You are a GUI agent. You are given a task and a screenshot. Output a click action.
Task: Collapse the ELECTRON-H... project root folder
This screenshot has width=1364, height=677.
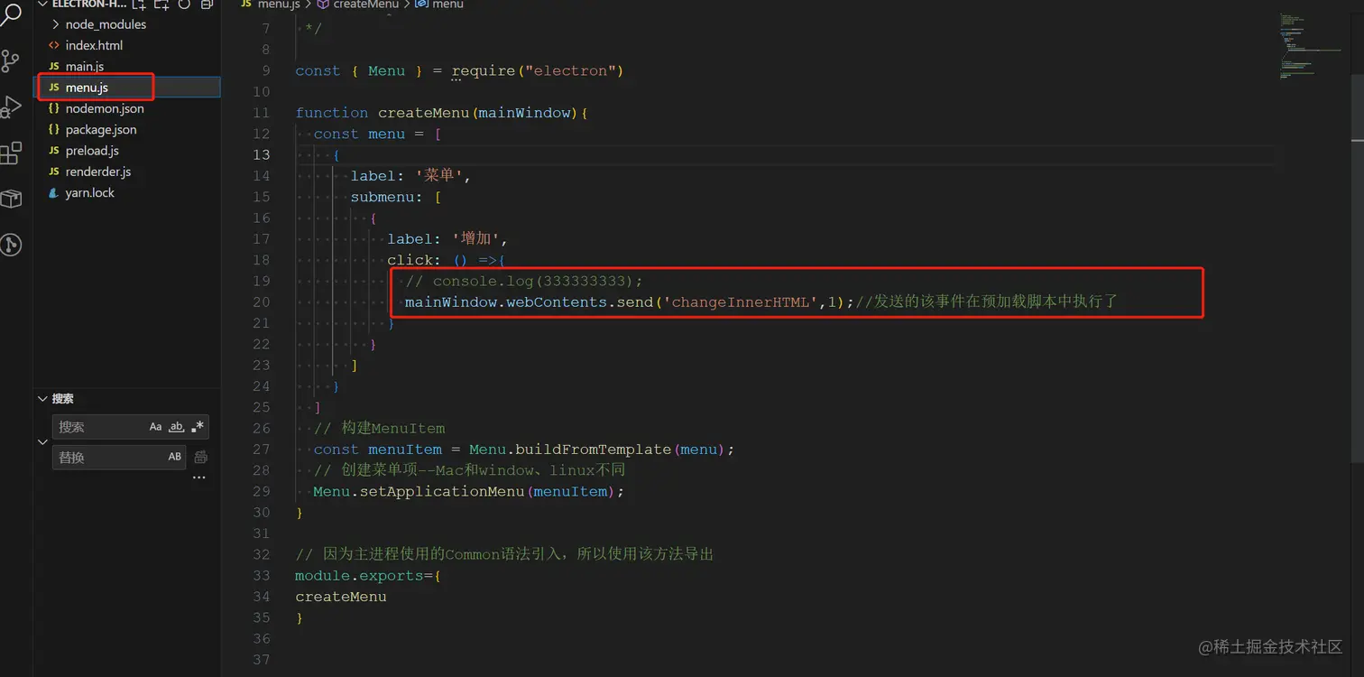click(x=42, y=5)
